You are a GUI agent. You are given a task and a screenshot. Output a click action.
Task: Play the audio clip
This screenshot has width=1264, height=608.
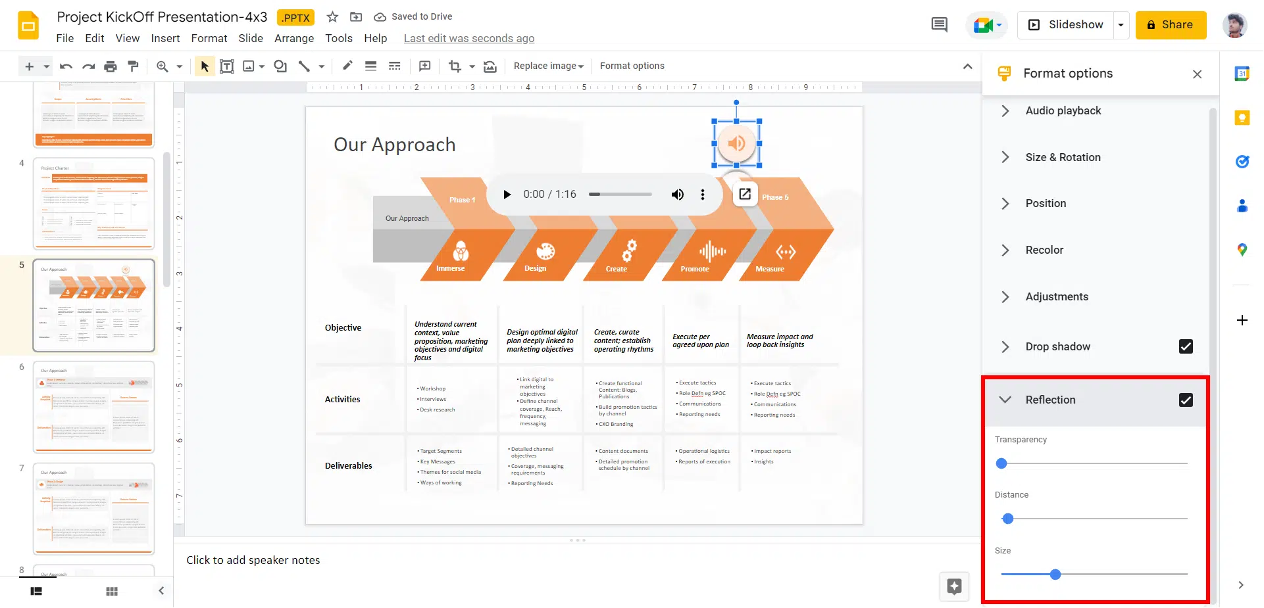[x=507, y=195]
